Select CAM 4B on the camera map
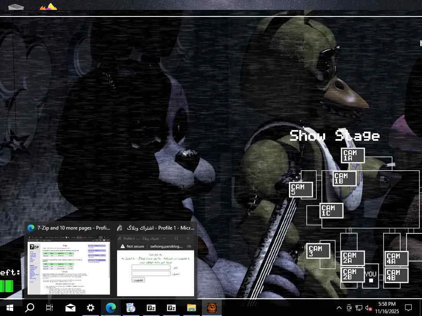Screen dimensions: 422x316 (x=397, y=275)
